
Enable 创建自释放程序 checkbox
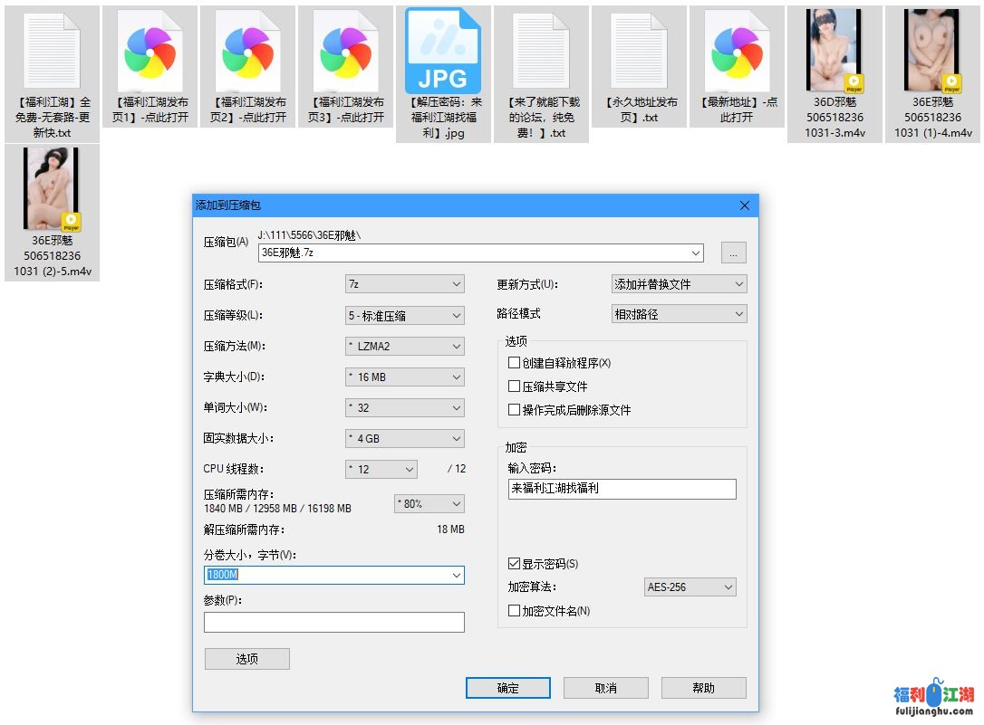pyautogui.click(x=515, y=363)
